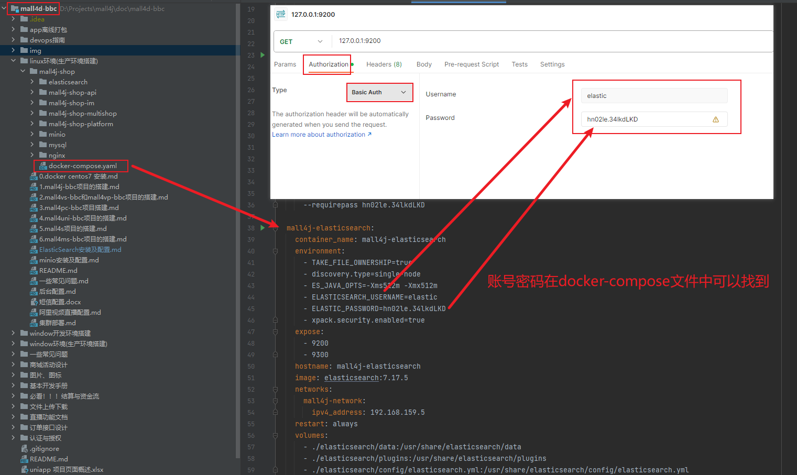This screenshot has width=797, height=475.
Task: Toggle the fold marker at line 47 expose
Action: tap(275, 332)
